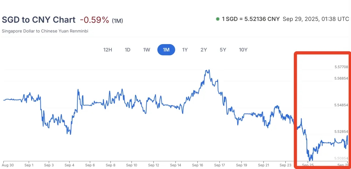351x169 pixels.
Task: Click the 1 SGD = 5.52136 CNY rate
Action: tap(251, 19)
